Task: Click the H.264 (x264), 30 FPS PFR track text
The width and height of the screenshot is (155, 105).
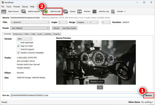Action: pyautogui.click(x=27, y=58)
